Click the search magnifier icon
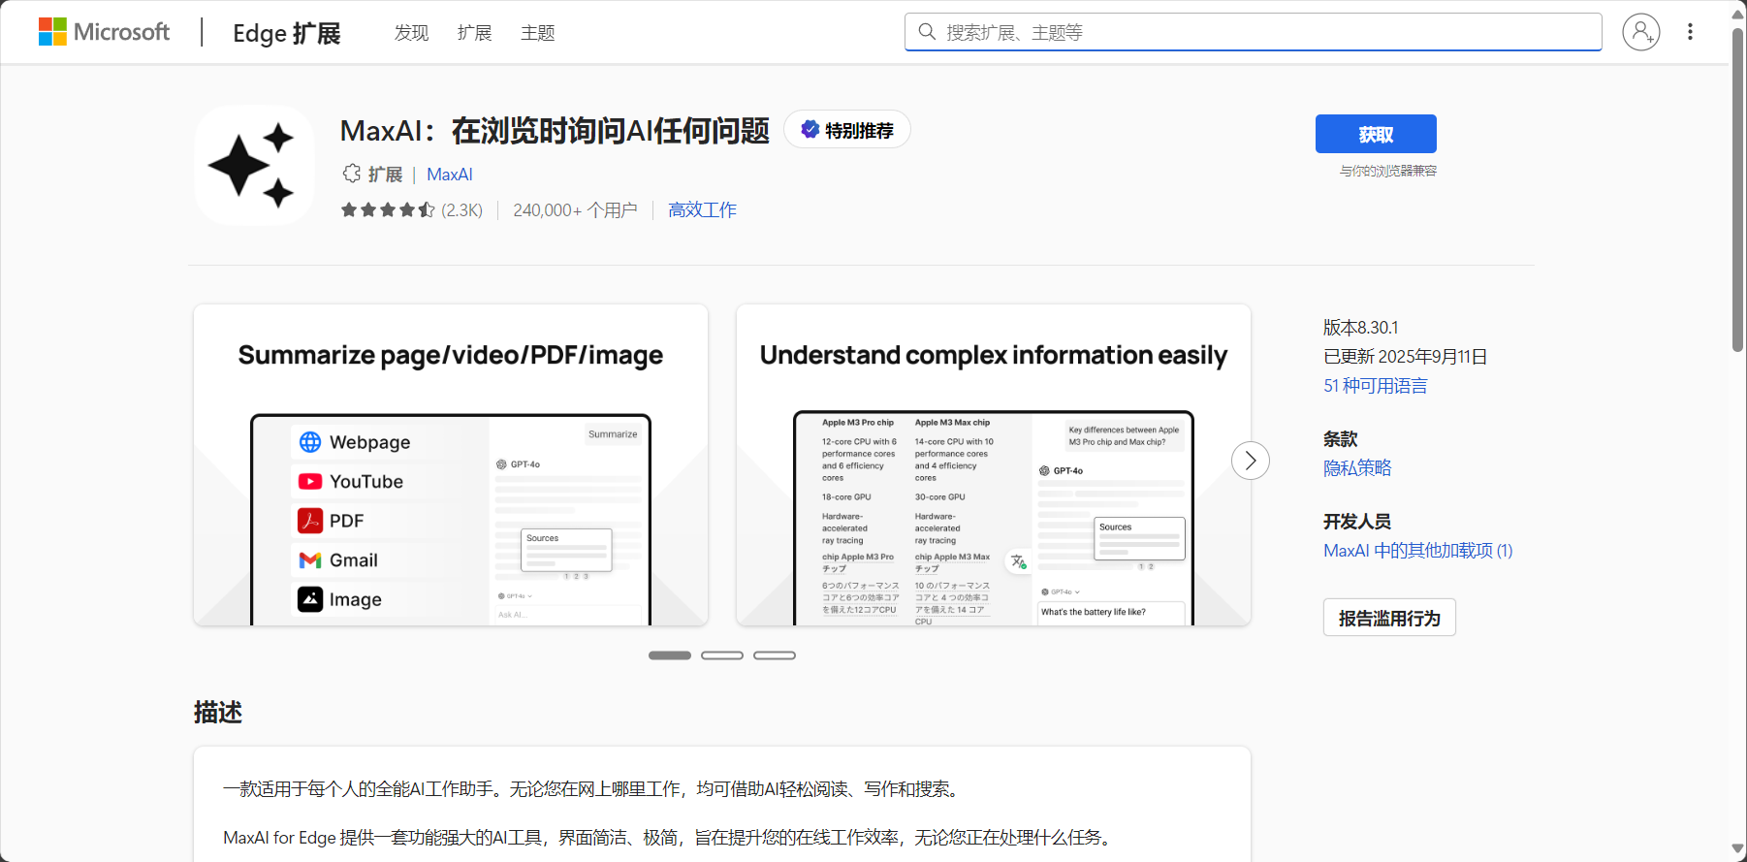Screen dimensions: 1747x862 [927, 32]
